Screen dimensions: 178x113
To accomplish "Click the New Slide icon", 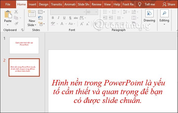I will tap(32, 13).
